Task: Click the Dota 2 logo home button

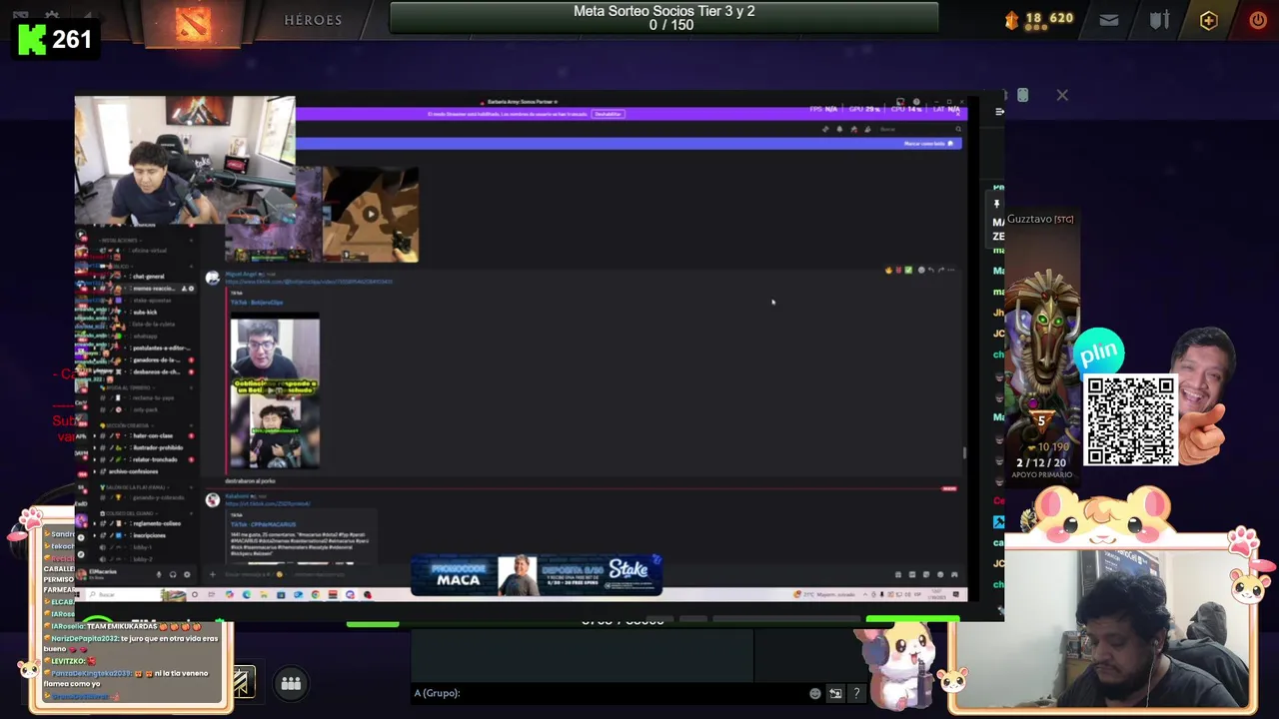Action: point(192,23)
